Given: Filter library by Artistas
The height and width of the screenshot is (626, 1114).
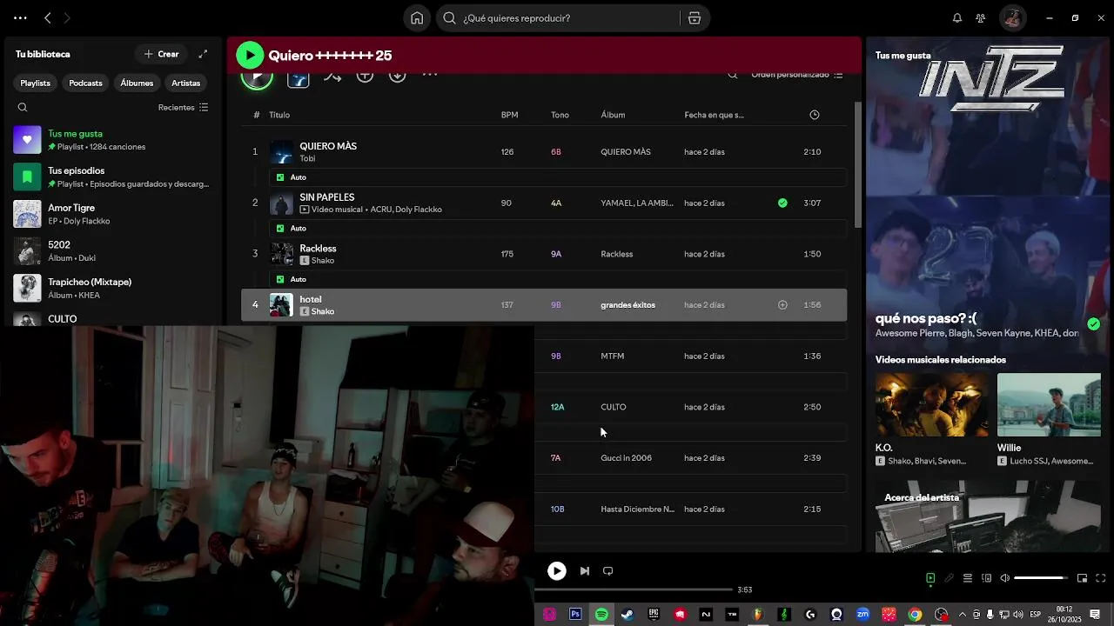Looking at the screenshot, I should (x=185, y=83).
